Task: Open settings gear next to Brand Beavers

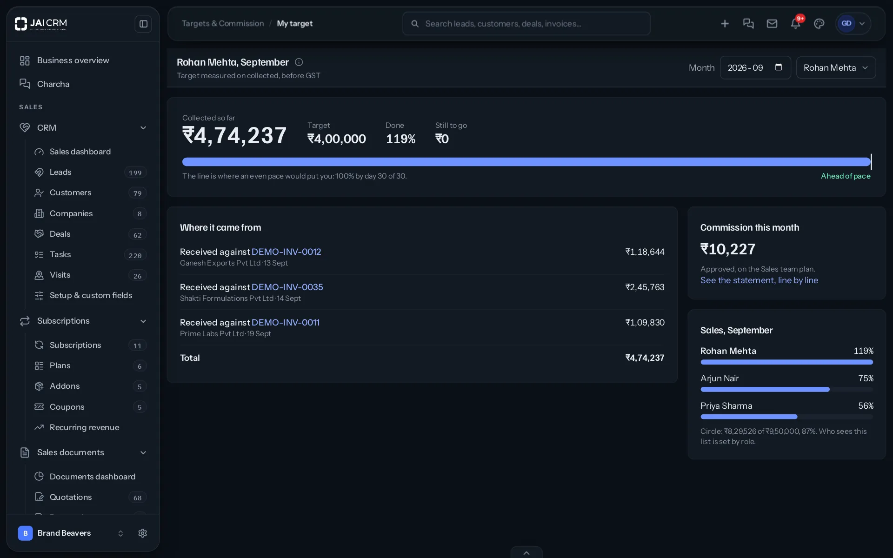Action: click(143, 533)
